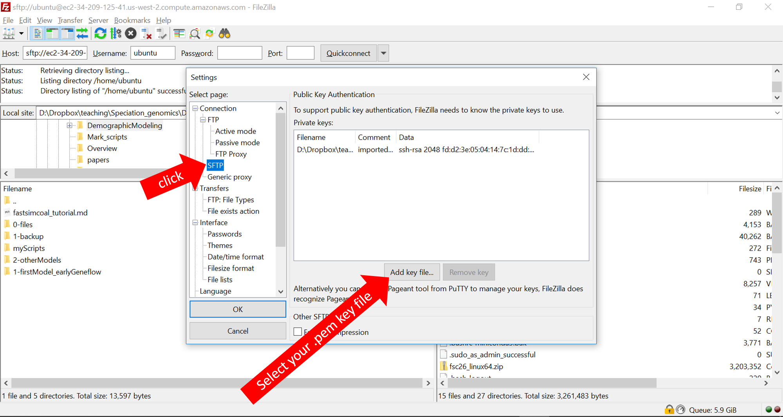Click the message log down scroll arrow
783x417 pixels.
777,97
